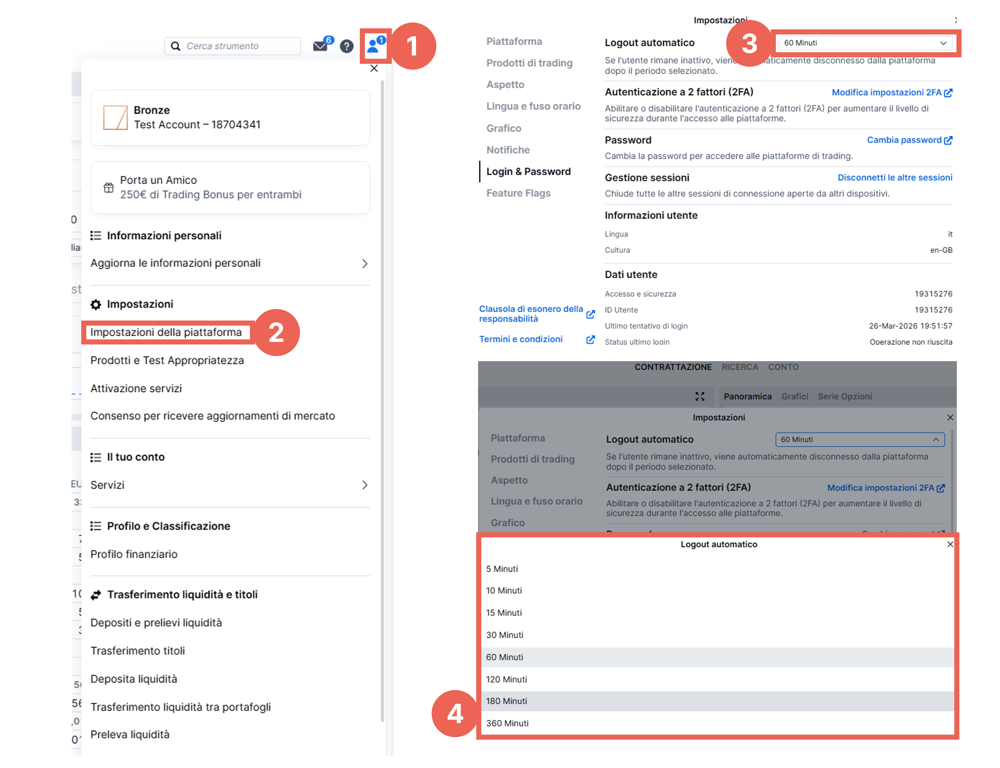Viewport: 1000px width, 768px height.
Task: Click Disconnetti le altre sessioni link
Action: point(894,177)
